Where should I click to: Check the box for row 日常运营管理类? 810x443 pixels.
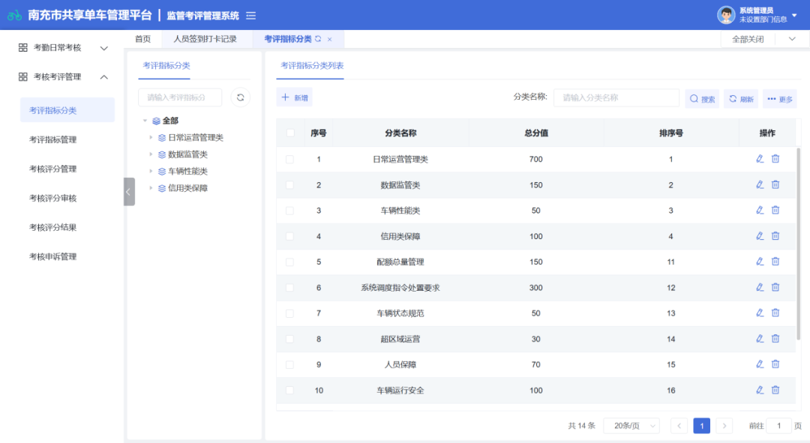point(289,160)
